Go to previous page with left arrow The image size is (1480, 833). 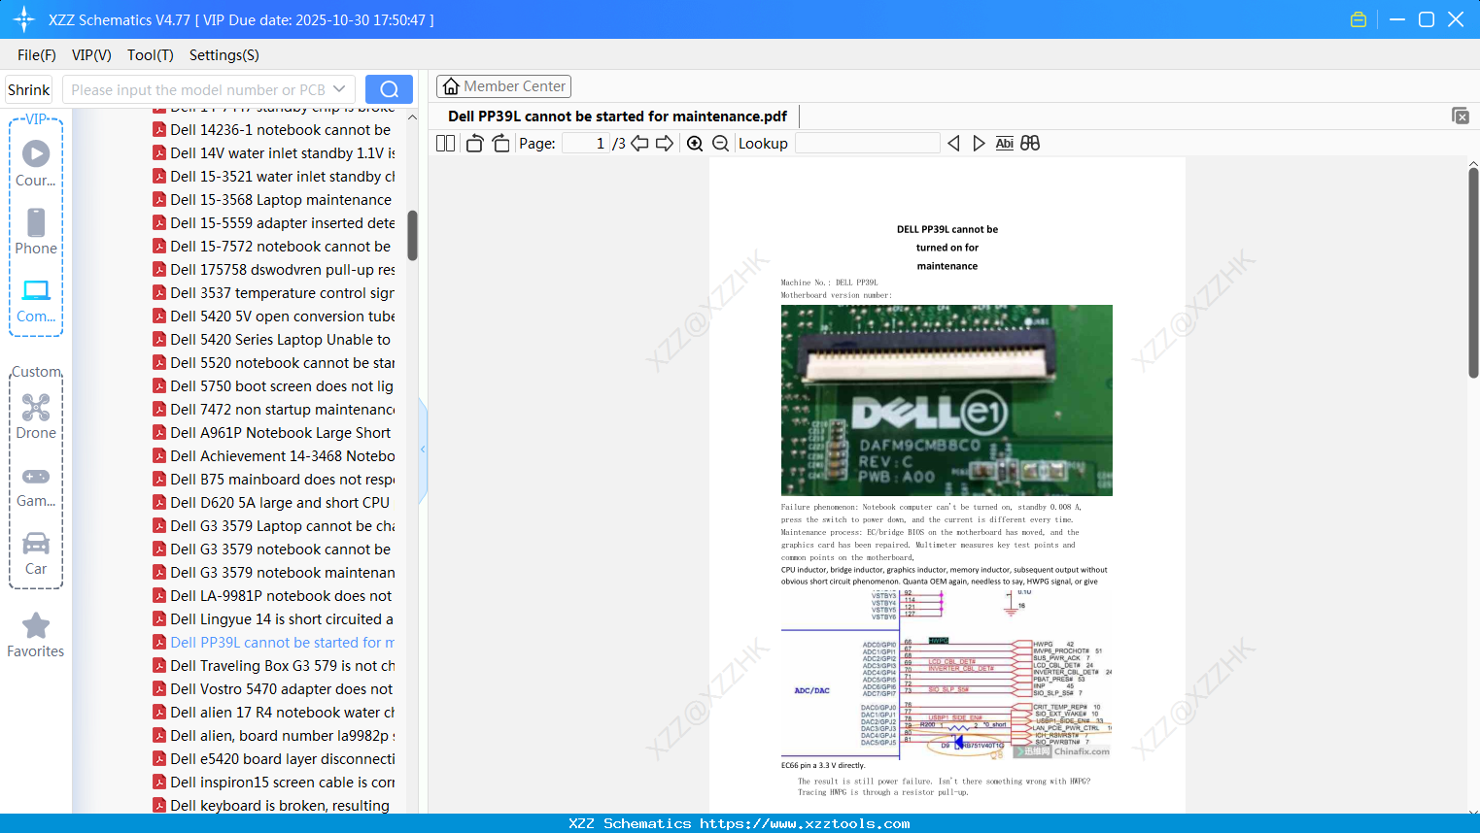(x=639, y=144)
